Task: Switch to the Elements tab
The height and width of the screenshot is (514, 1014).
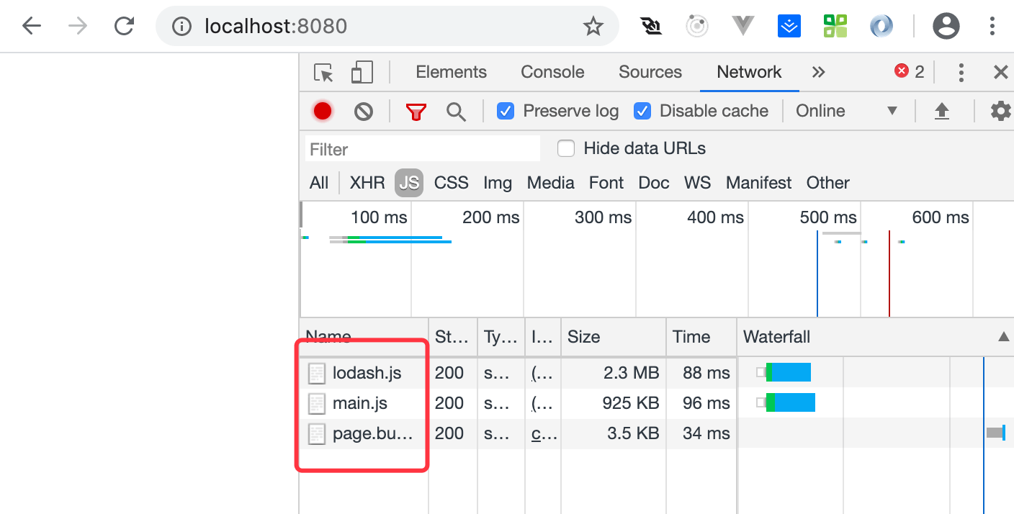Action: click(451, 72)
